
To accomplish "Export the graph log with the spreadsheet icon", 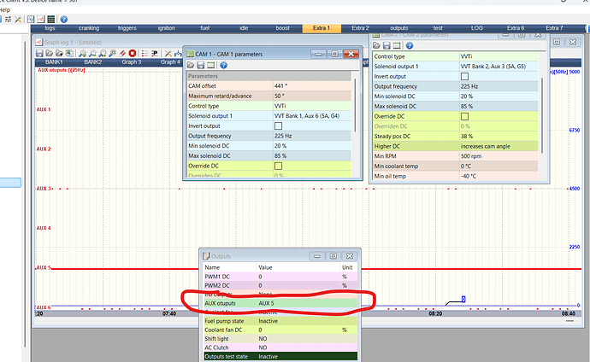I will coord(69,53).
